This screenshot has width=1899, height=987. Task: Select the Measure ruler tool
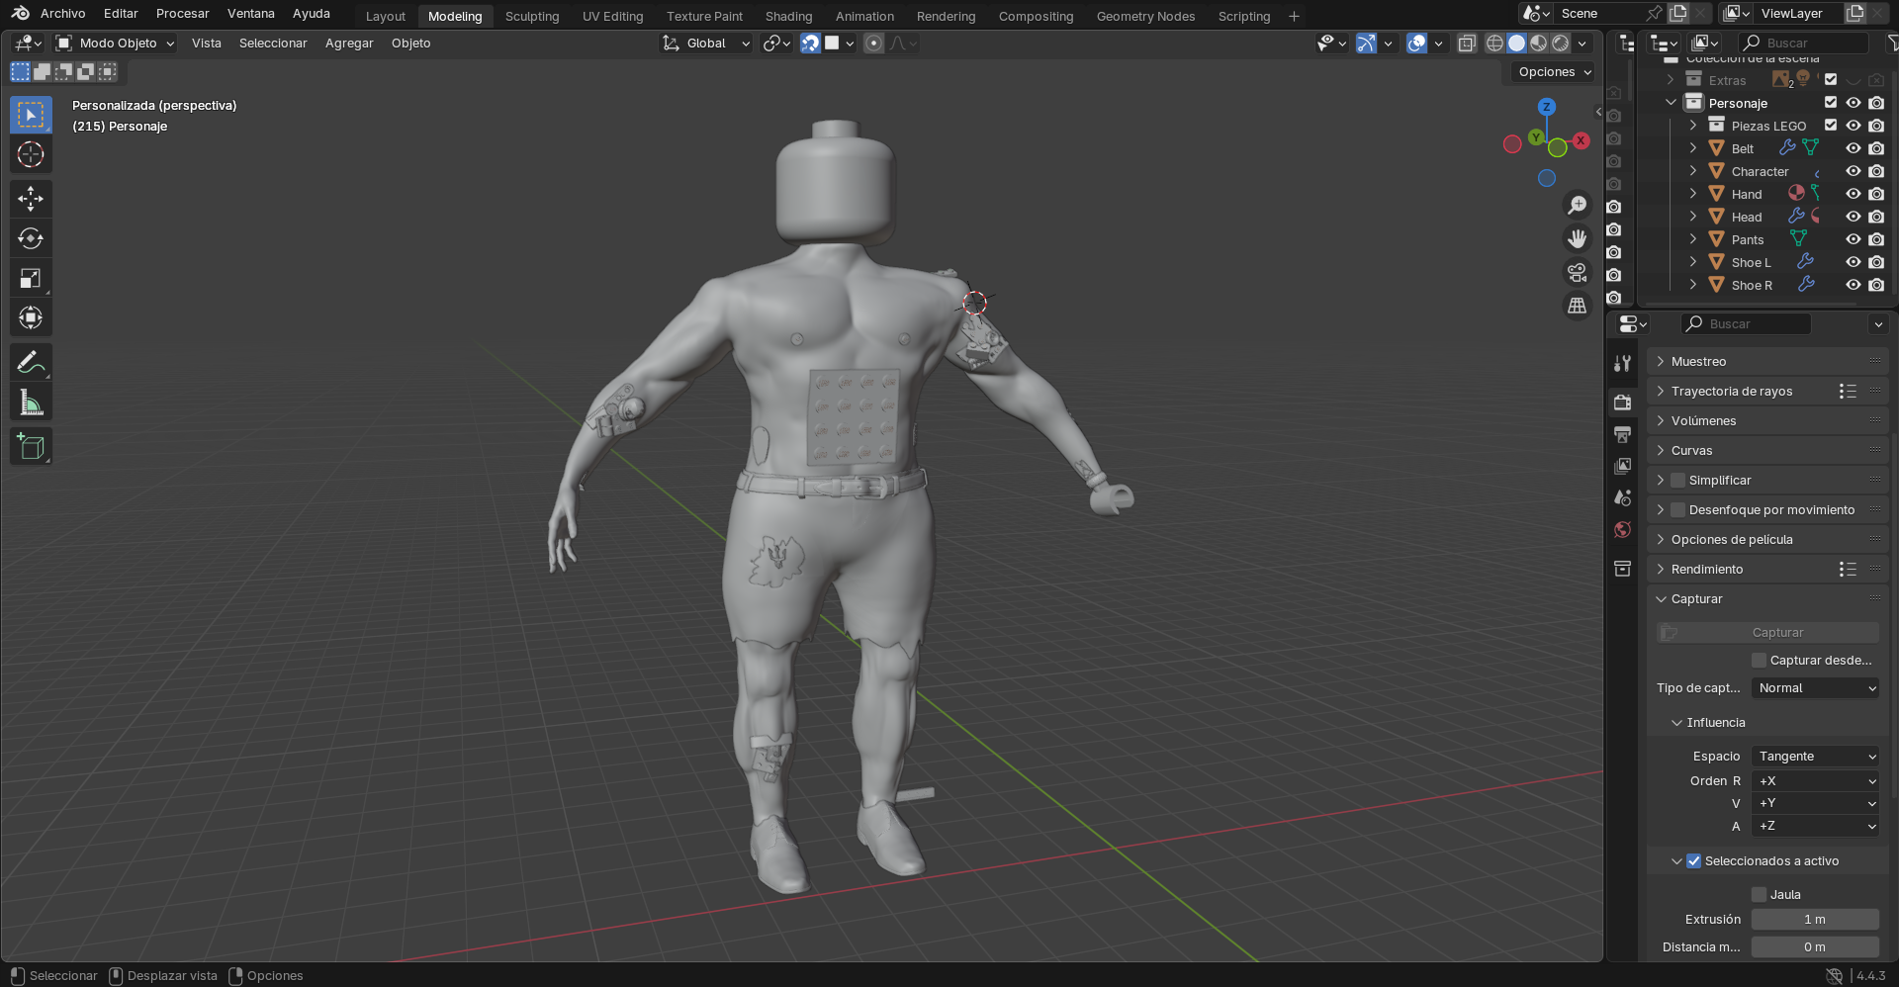[x=31, y=403]
